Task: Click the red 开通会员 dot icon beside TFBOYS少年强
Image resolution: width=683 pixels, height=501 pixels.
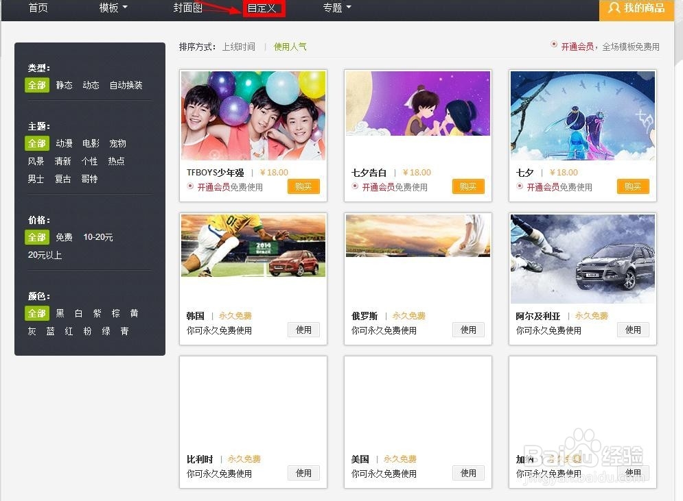Action: [190, 186]
